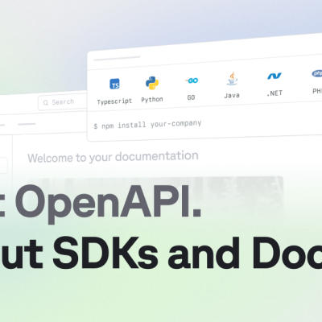
Task: Select the Java coffee cup icon
Action: (x=232, y=79)
